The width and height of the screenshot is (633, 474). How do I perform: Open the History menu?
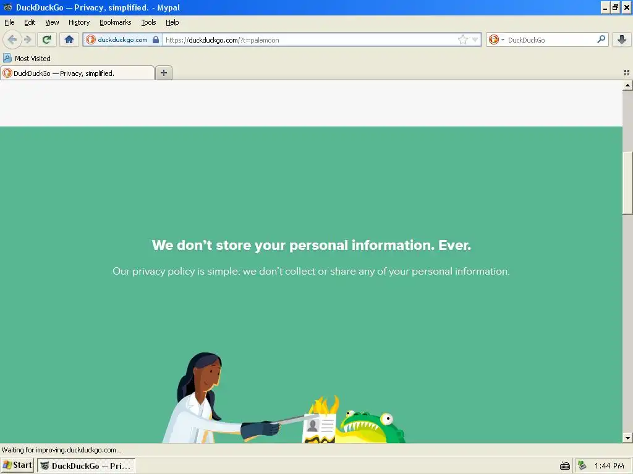pyautogui.click(x=79, y=22)
